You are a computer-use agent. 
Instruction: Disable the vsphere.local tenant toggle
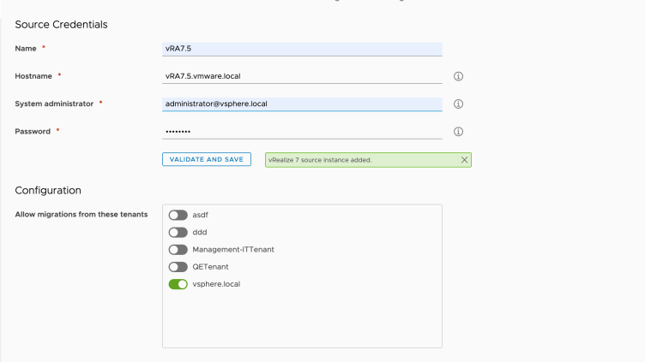click(178, 284)
